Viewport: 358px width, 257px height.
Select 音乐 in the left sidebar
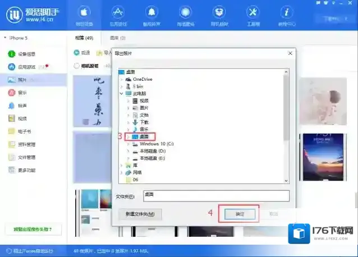coord(17,93)
